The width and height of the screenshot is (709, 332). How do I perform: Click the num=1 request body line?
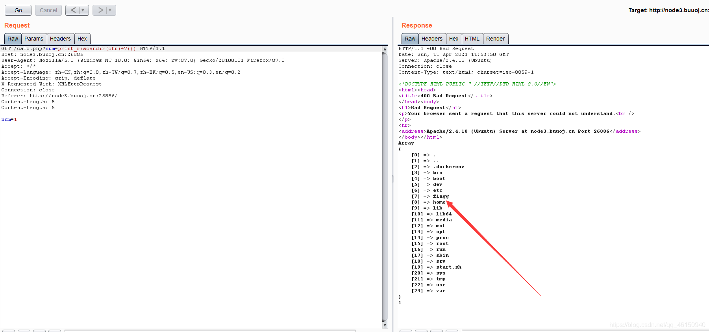click(x=9, y=120)
